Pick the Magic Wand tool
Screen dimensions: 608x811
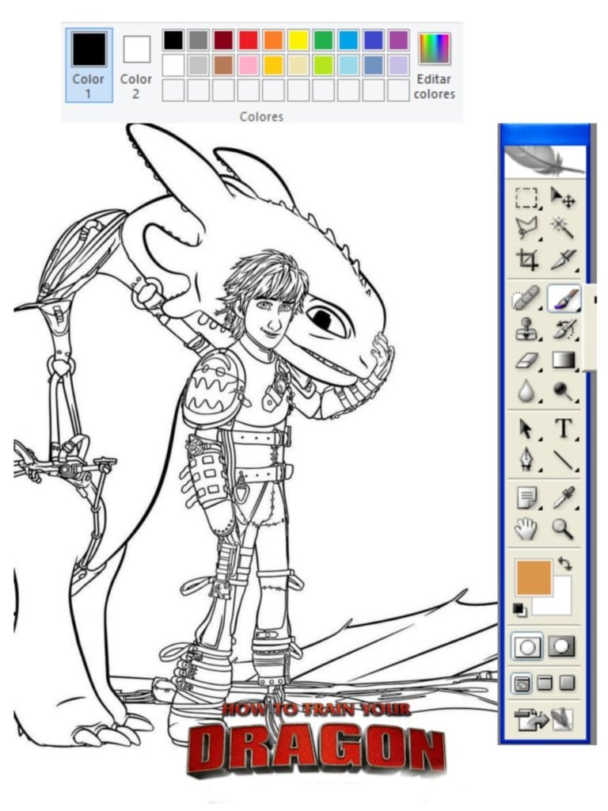(563, 227)
